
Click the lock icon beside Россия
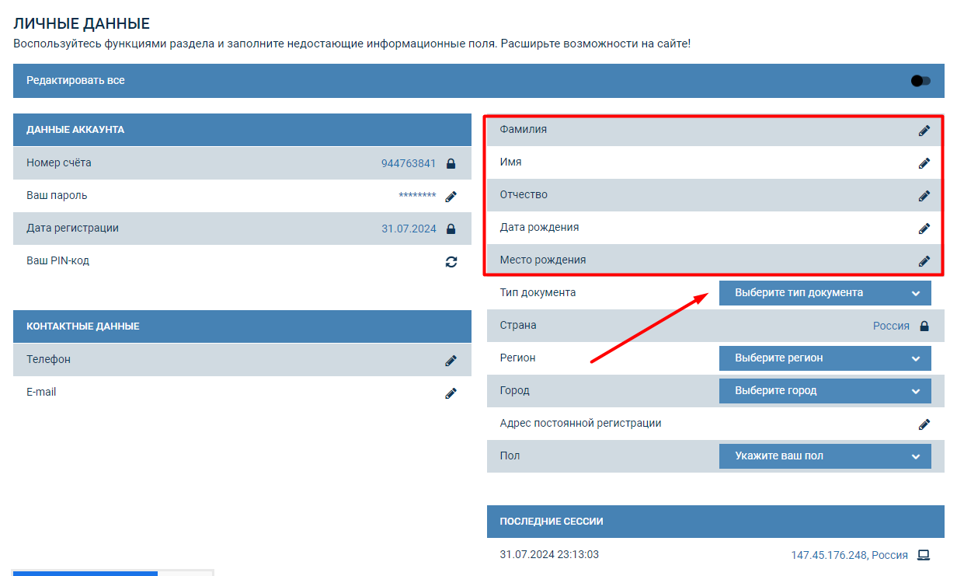(x=924, y=326)
